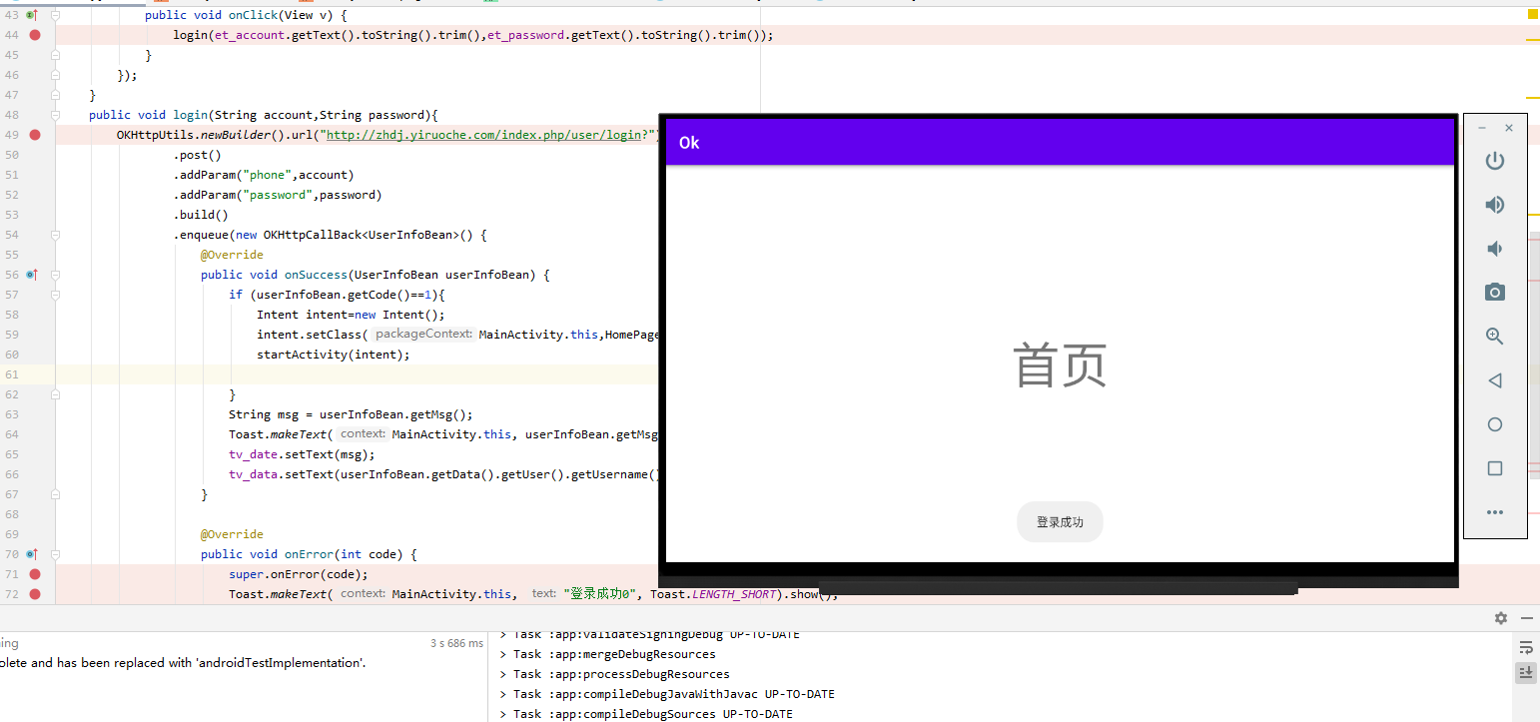Select the validateSigningDebug task line
The height and width of the screenshot is (722, 1540).
(x=649, y=635)
